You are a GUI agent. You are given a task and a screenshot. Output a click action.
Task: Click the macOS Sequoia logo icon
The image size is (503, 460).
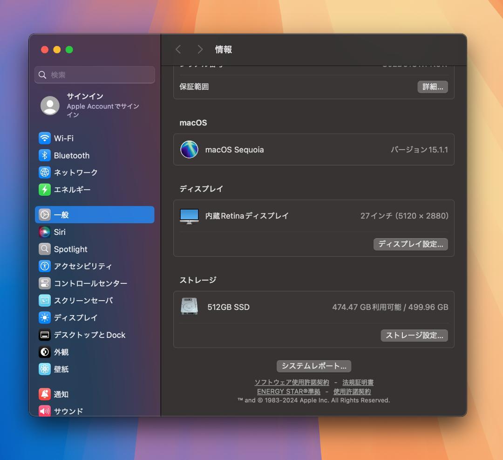[189, 150]
